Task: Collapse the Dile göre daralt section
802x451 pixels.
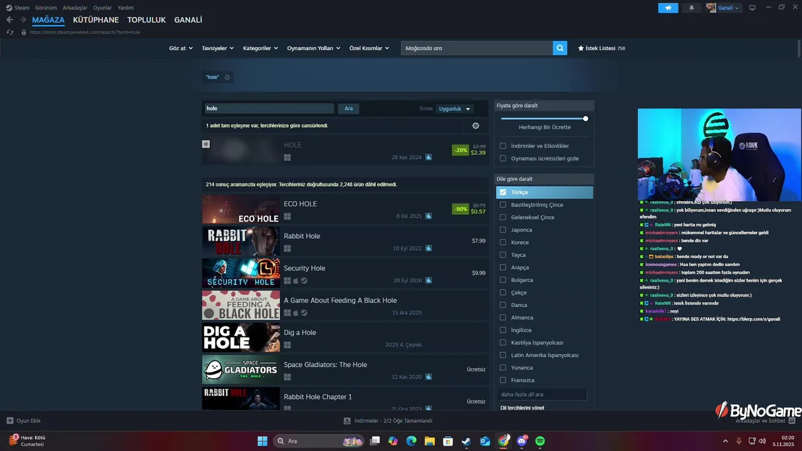Action: [544, 179]
